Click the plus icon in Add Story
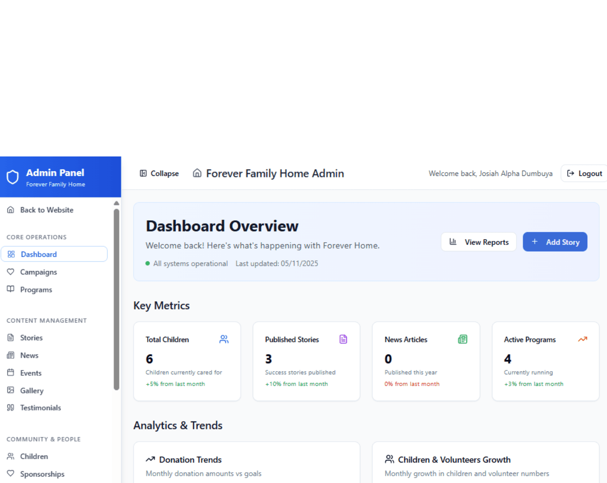The height and width of the screenshot is (483, 607). (535, 242)
